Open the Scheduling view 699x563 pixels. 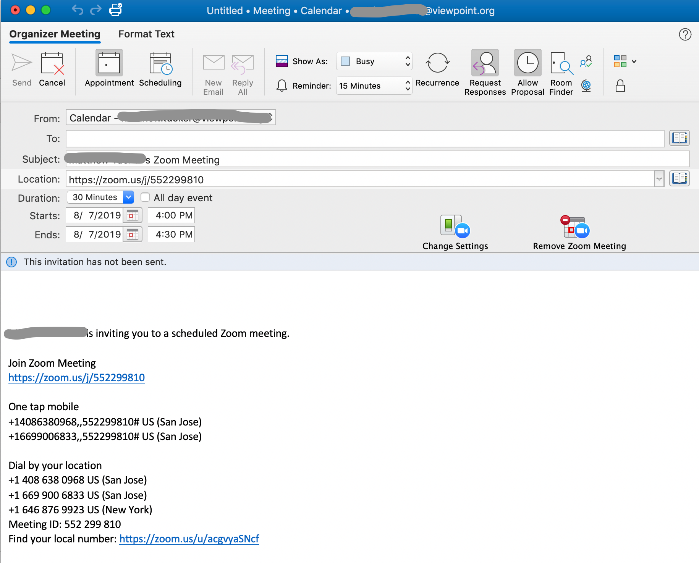[x=160, y=63]
